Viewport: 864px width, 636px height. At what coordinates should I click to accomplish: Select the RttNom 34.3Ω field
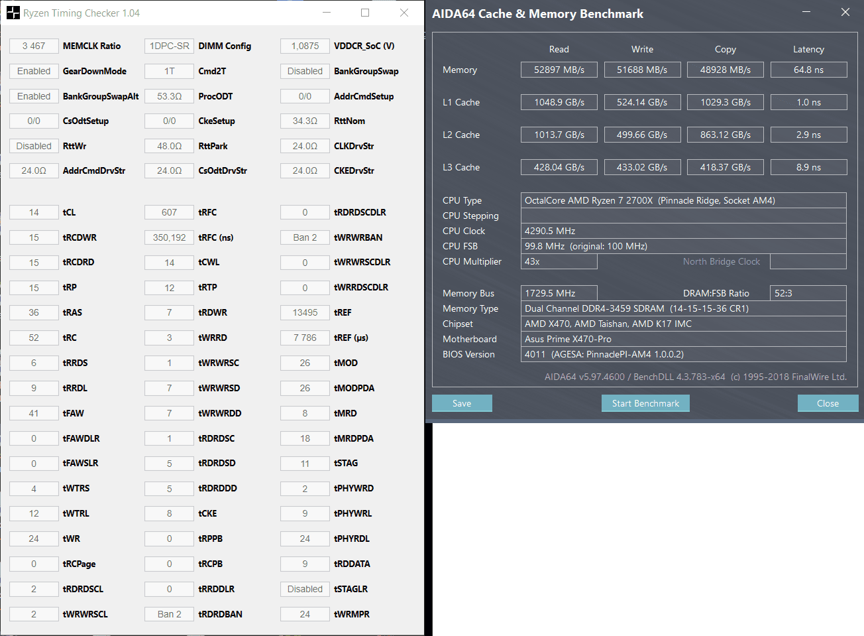pos(305,121)
